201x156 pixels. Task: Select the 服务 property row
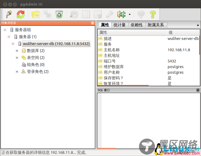149,44
